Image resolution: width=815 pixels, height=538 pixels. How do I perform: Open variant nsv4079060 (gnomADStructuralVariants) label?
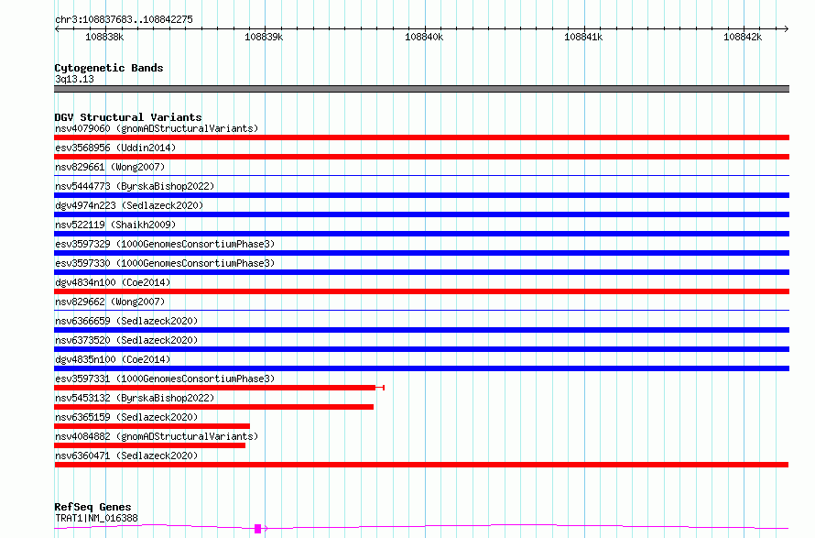(157, 128)
